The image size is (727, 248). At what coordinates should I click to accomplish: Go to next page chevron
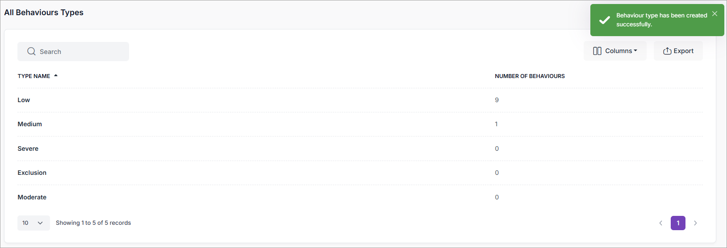[695, 223]
